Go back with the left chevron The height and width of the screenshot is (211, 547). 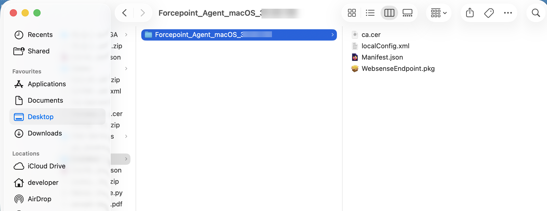tap(125, 13)
